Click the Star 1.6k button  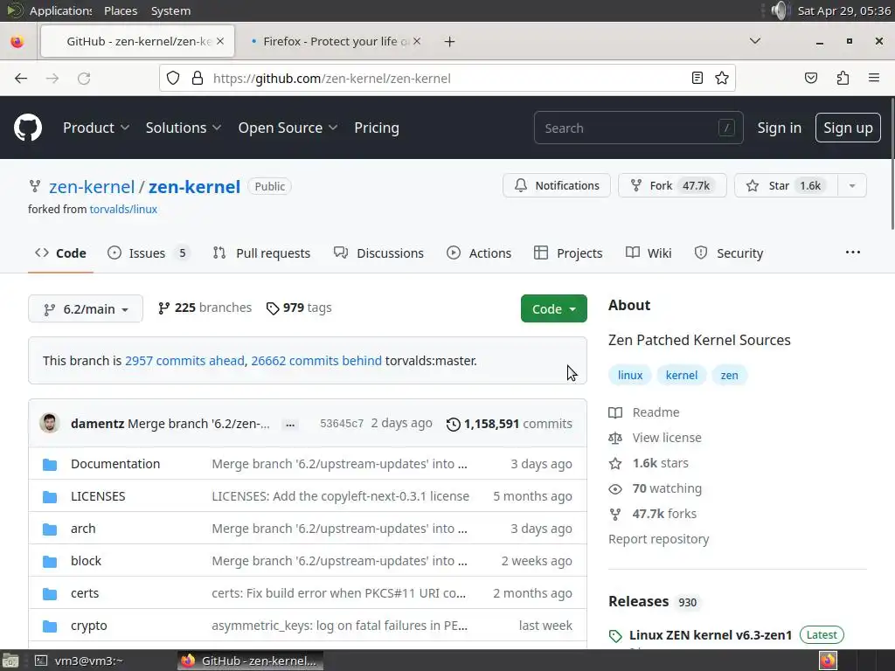[786, 185]
